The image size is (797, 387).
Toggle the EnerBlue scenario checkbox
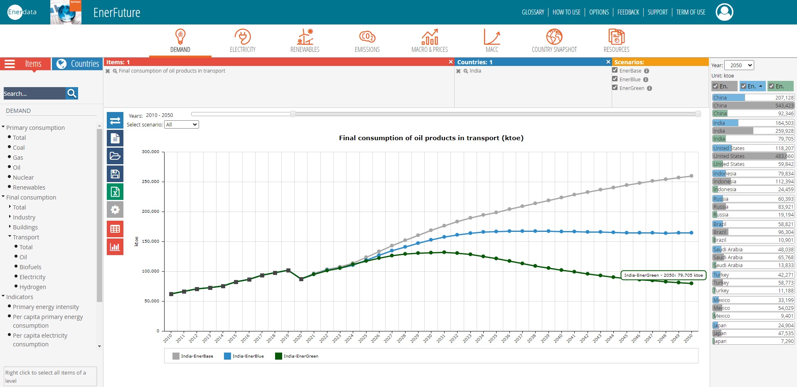click(x=615, y=79)
